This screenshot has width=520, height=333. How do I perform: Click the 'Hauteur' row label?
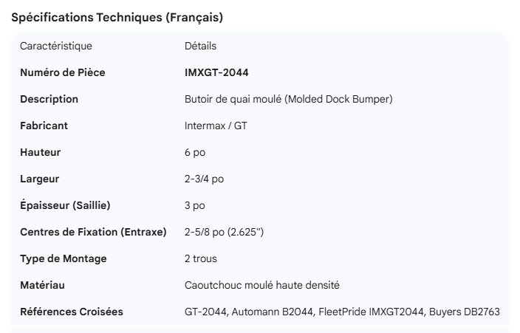point(40,152)
